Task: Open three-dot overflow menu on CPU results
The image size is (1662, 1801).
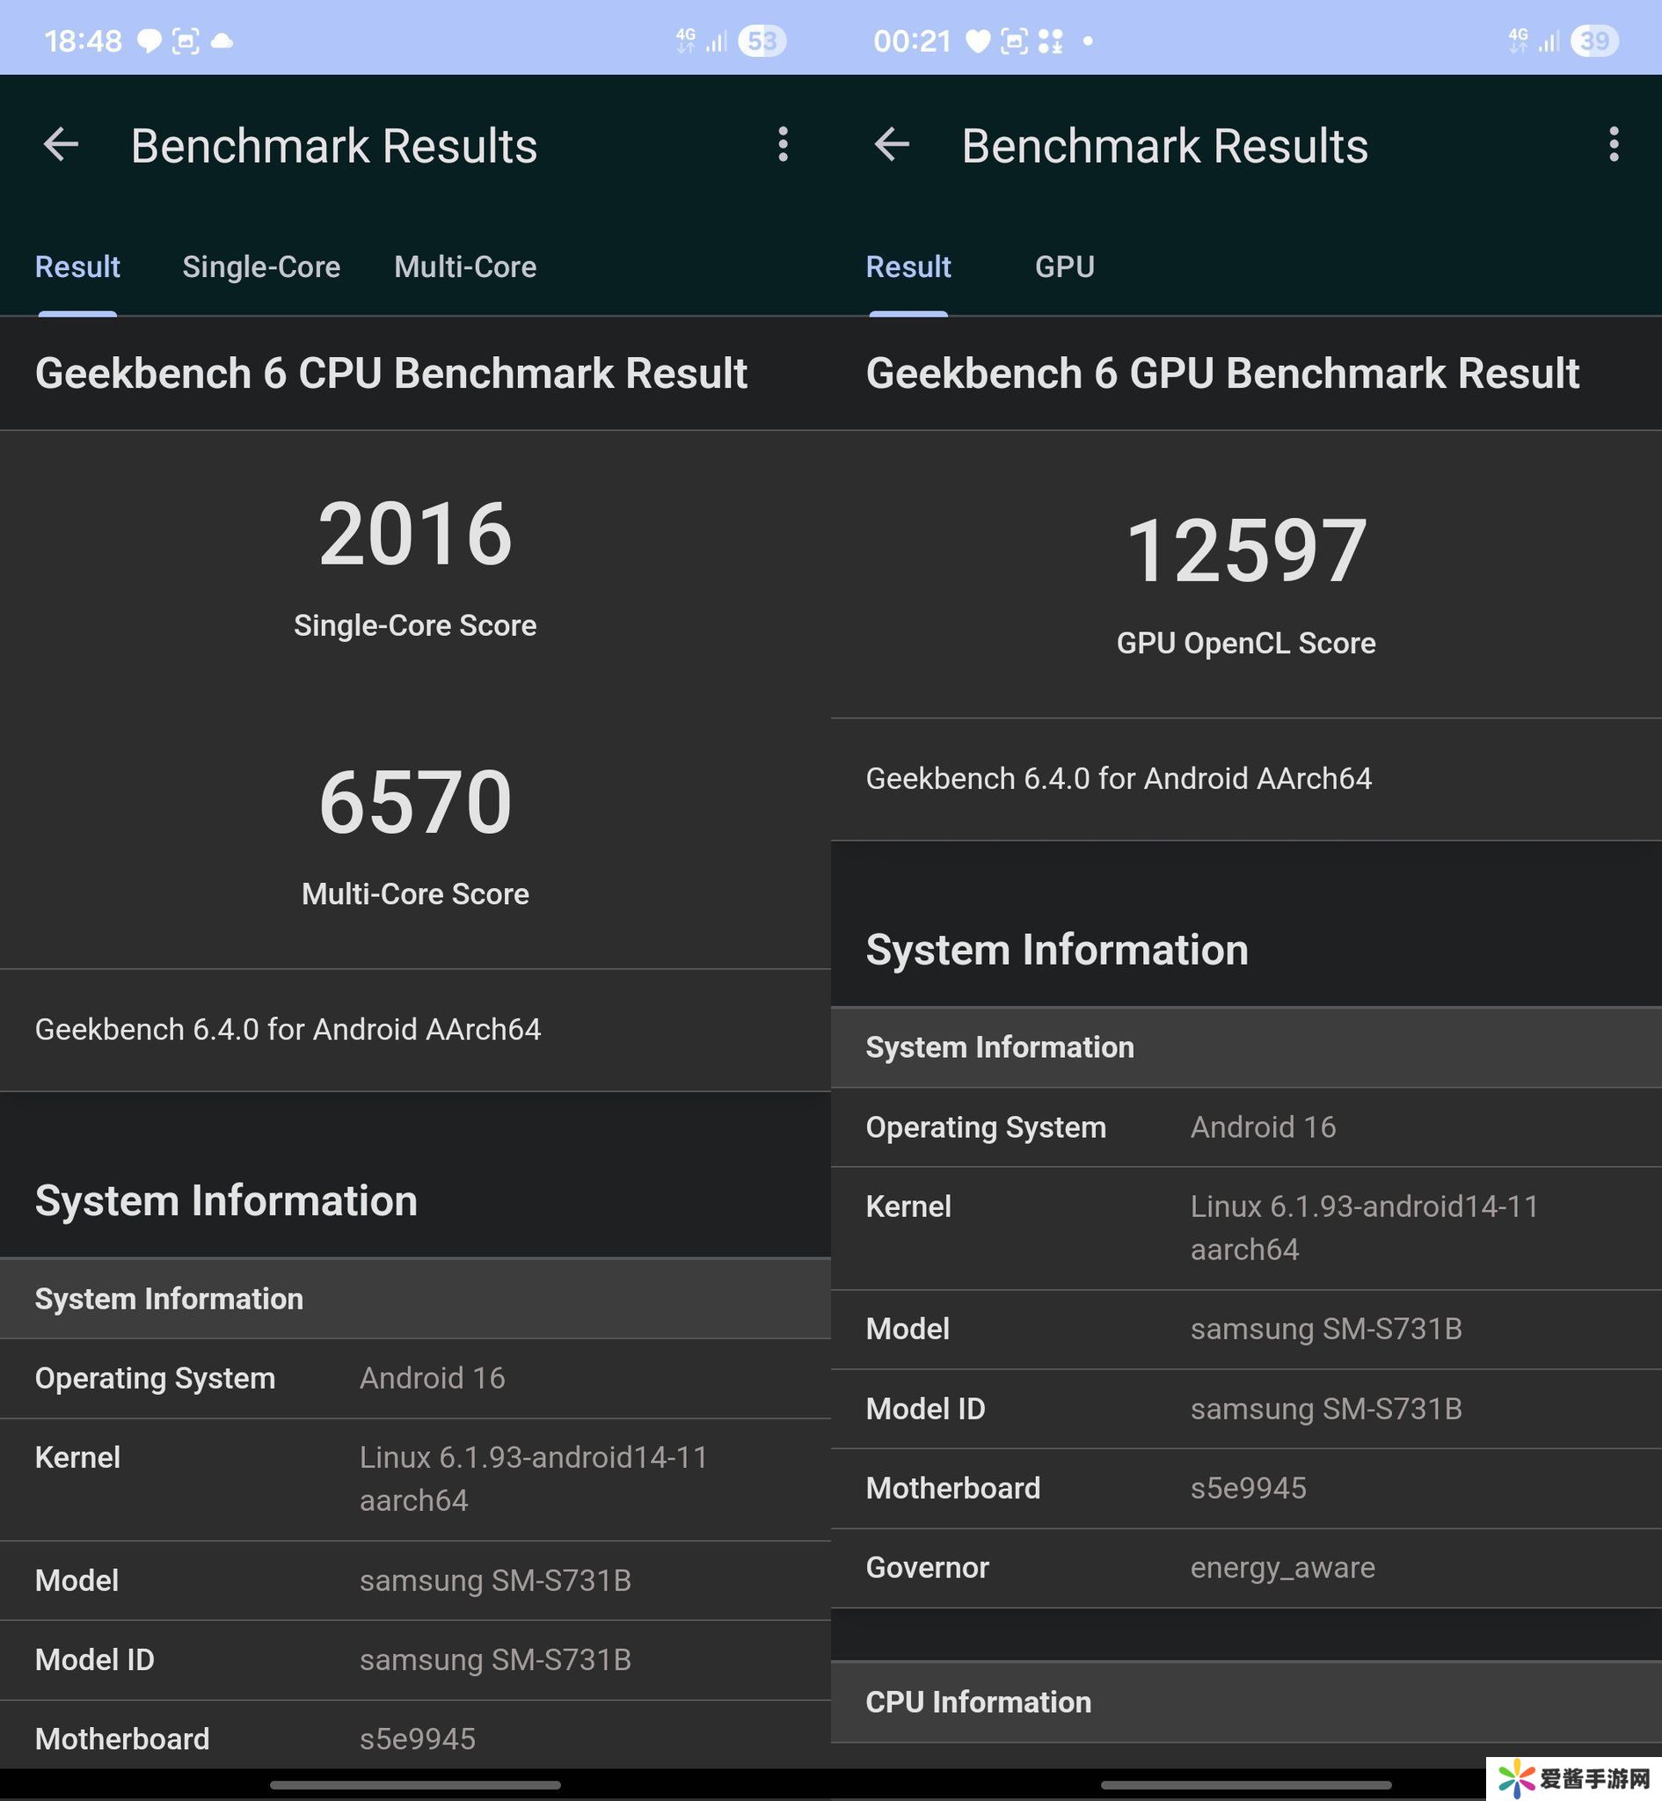Action: [x=783, y=145]
